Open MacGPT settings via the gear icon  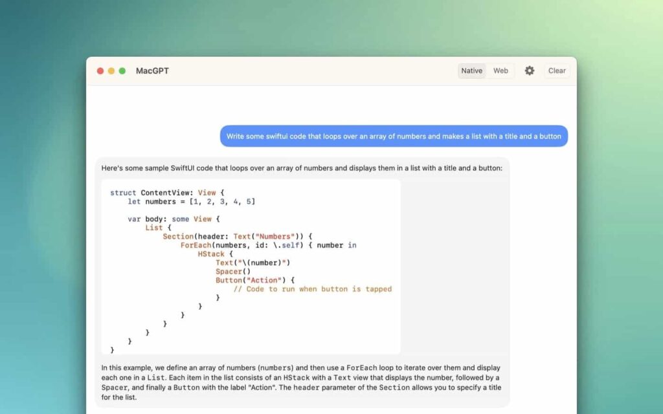pos(530,71)
